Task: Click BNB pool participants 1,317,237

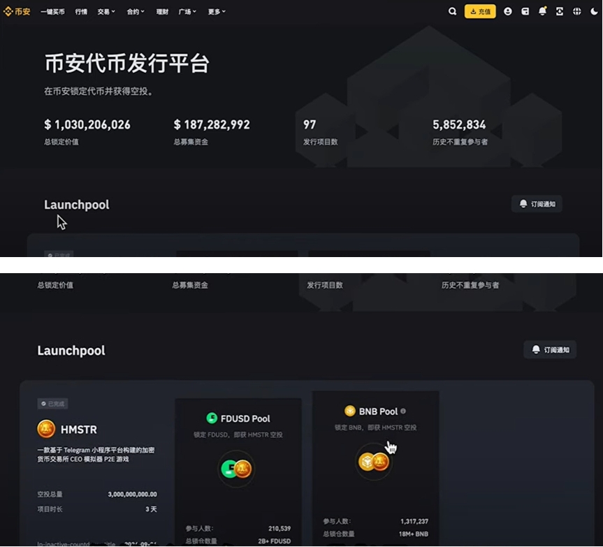Action: tap(414, 521)
